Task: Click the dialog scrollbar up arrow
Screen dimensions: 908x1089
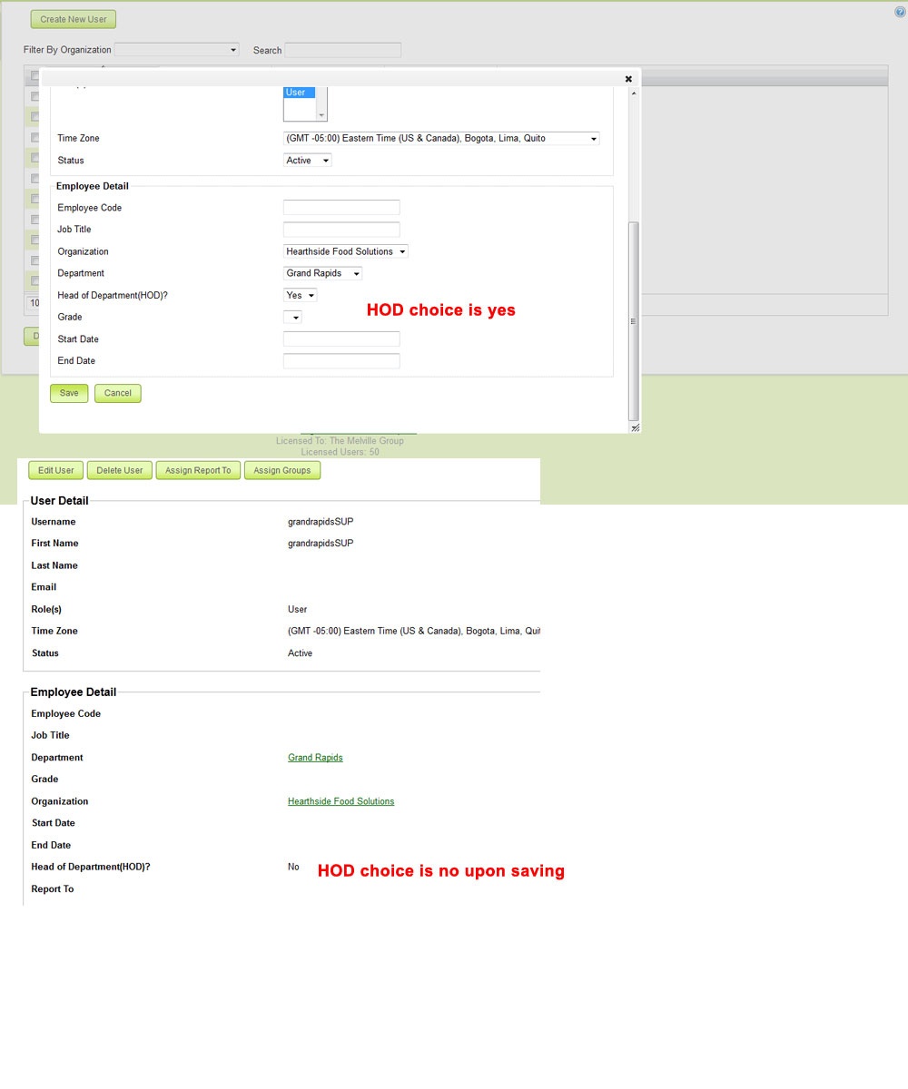Action: click(634, 93)
